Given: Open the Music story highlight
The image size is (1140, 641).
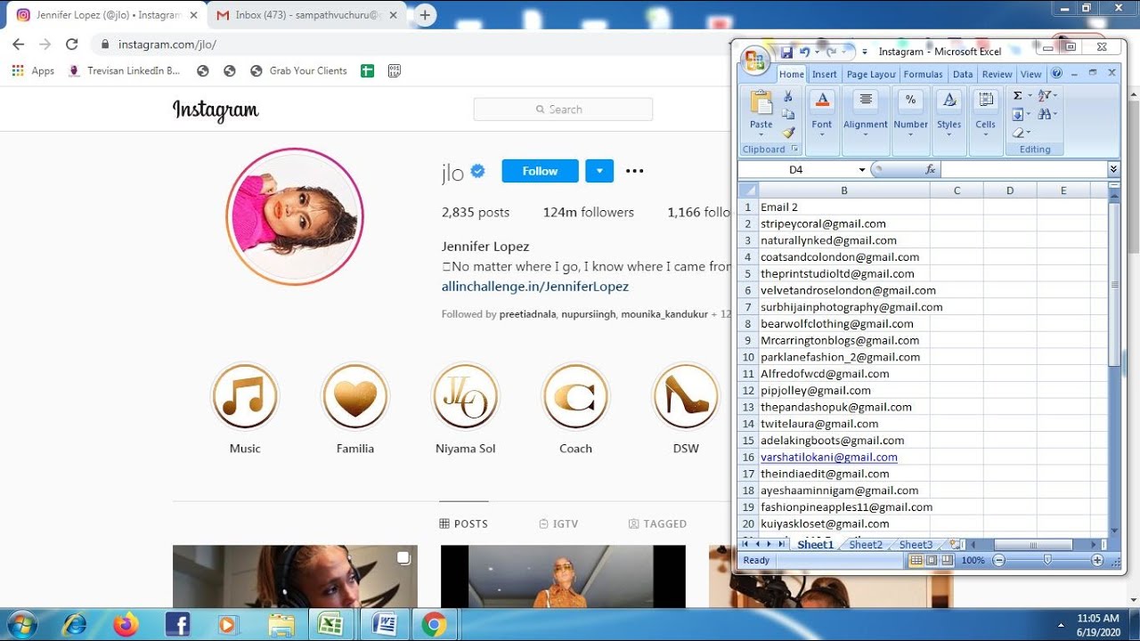Looking at the screenshot, I should pyautogui.click(x=245, y=396).
